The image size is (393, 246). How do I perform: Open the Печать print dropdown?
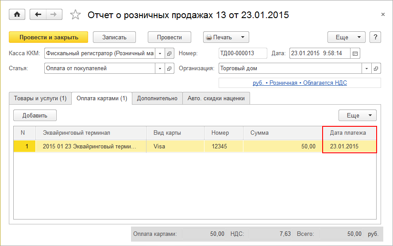tap(226, 37)
